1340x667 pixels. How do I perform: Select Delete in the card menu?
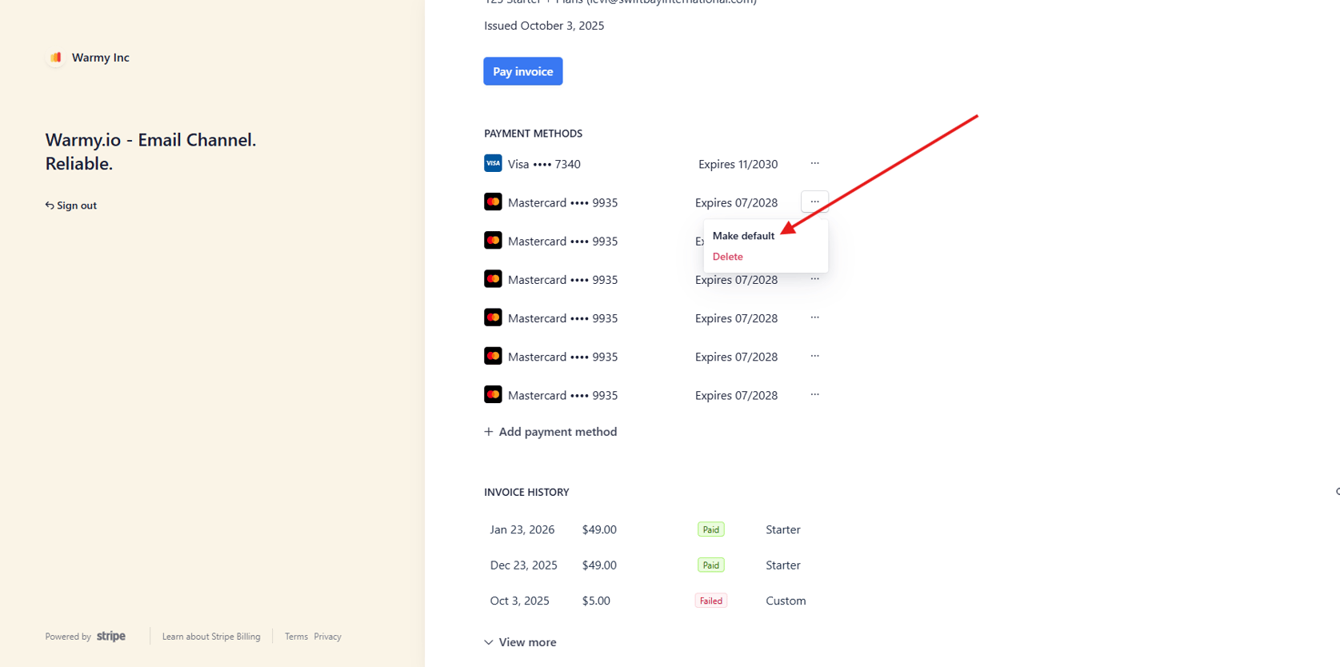coord(727,257)
